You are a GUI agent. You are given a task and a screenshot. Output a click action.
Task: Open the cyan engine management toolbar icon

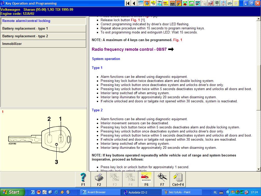(198, 3)
